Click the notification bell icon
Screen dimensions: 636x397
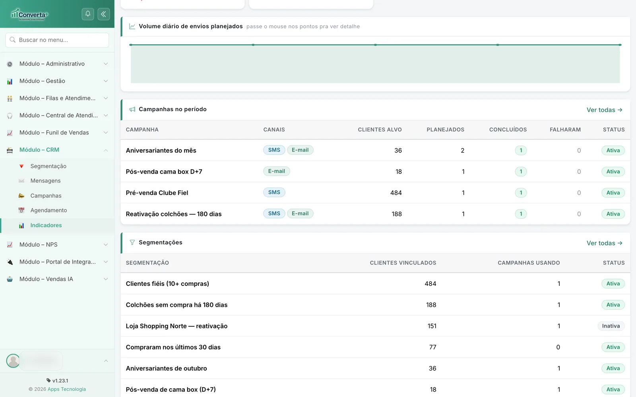pyautogui.click(x=88, y=14)
